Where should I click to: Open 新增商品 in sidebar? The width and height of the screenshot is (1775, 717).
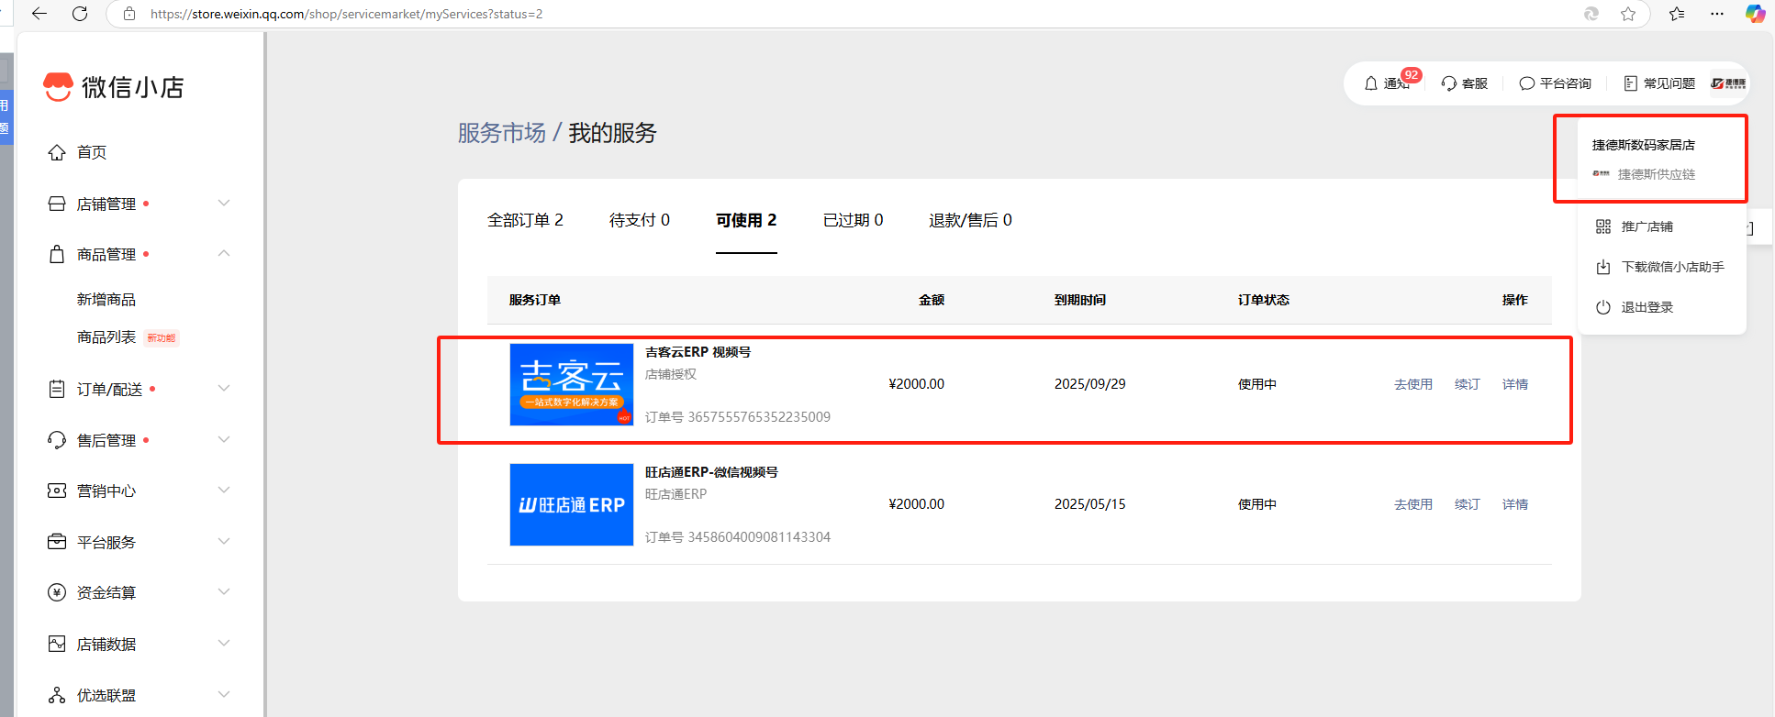click(x=106, y=300)
